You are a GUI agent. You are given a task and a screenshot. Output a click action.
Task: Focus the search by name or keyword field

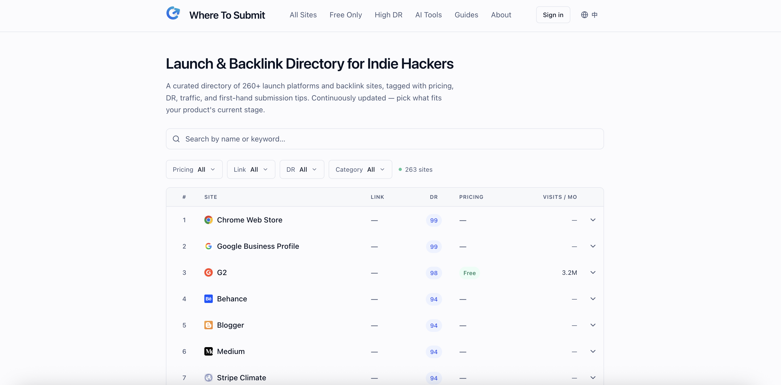(385, 139)
